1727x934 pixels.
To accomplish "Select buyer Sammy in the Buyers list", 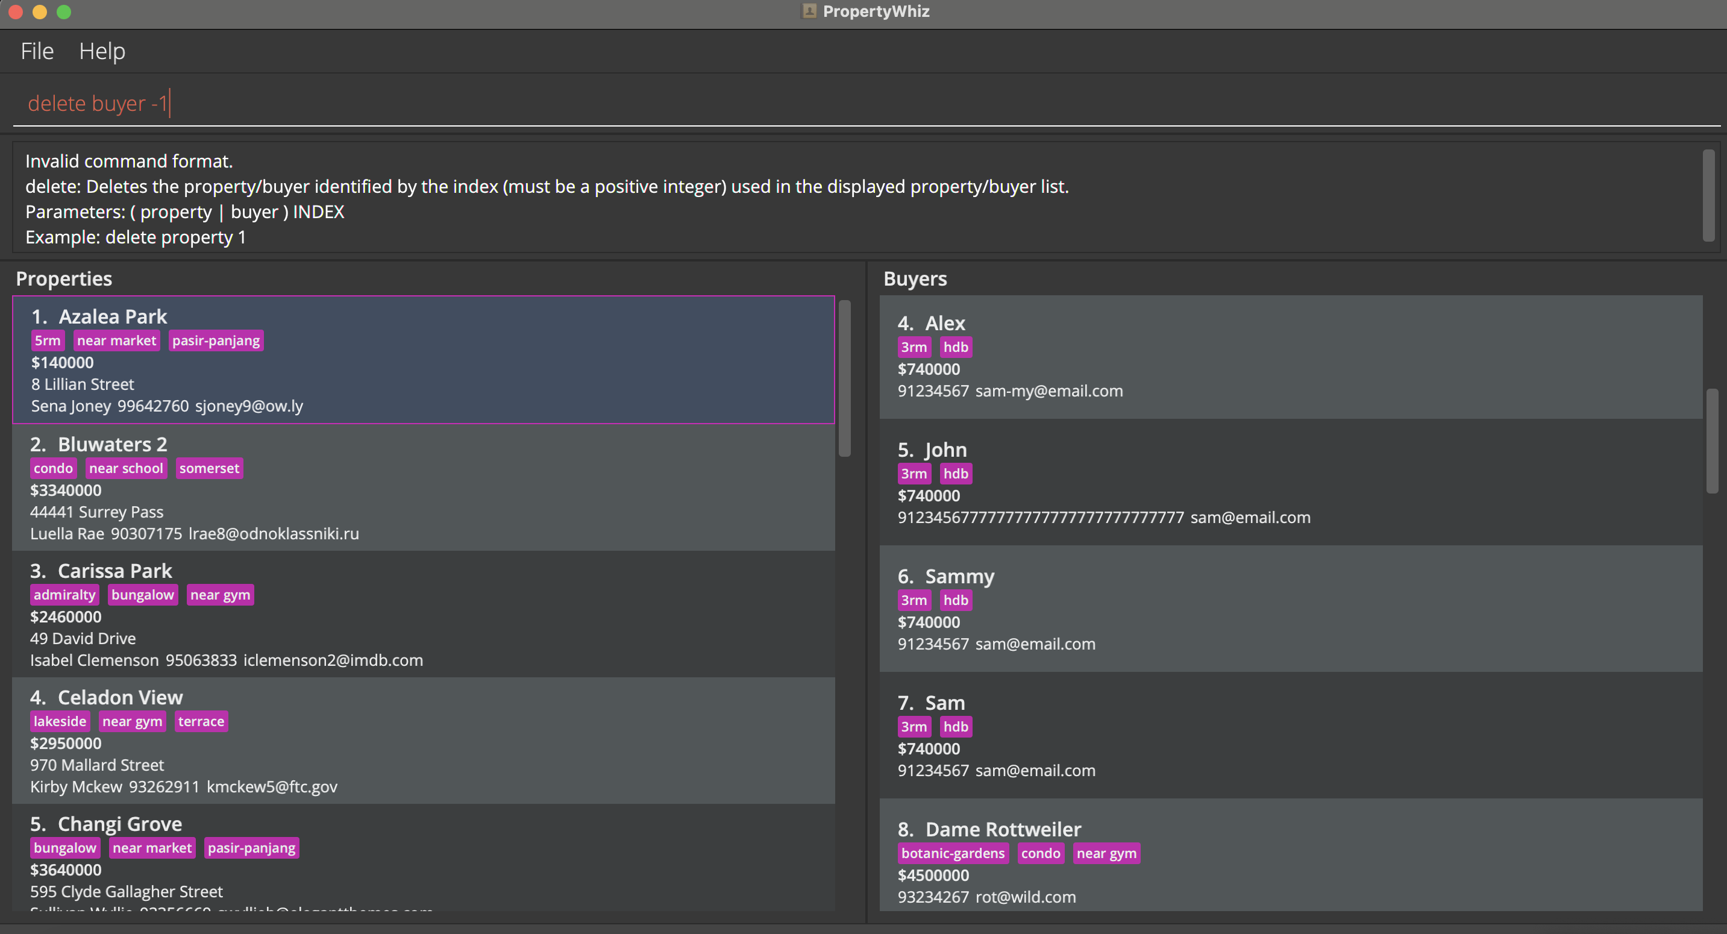I will click(1290, 609).
